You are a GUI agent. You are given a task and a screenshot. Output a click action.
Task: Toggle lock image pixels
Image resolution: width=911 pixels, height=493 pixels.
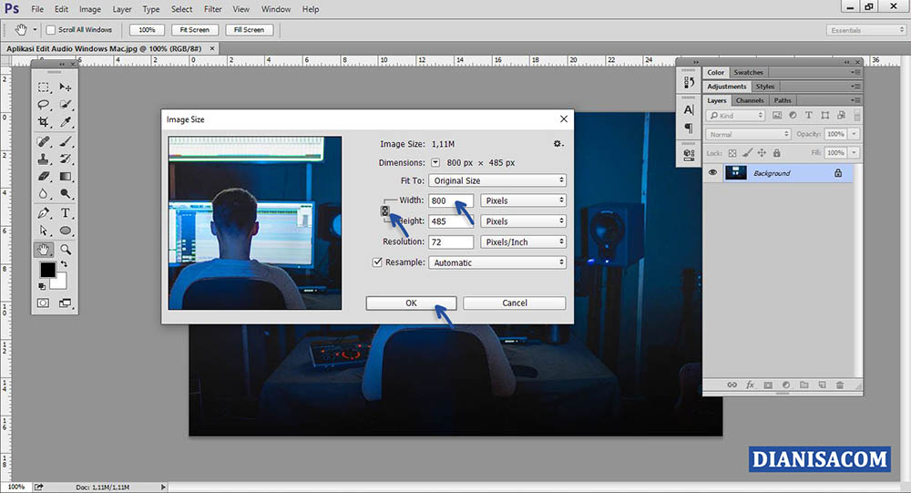tap(747, 153)
